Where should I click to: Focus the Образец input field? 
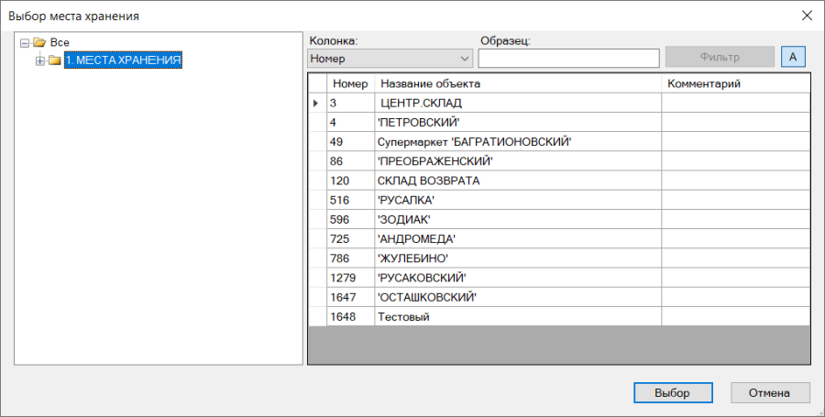tap(568, 59)
